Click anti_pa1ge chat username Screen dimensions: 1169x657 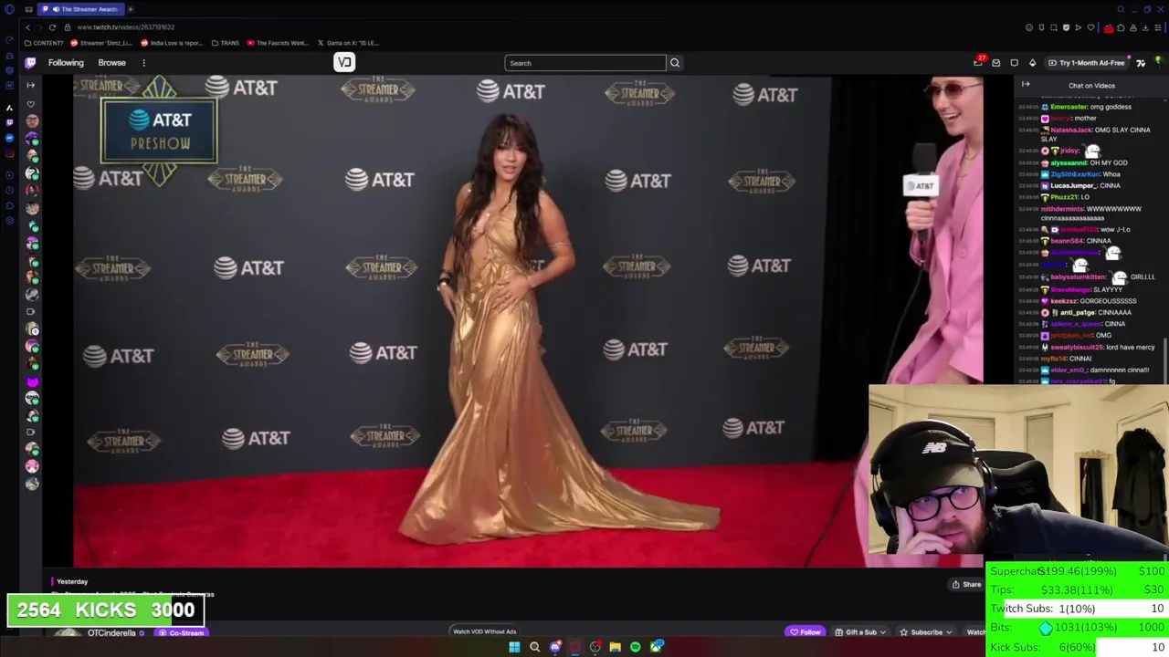1077,312
